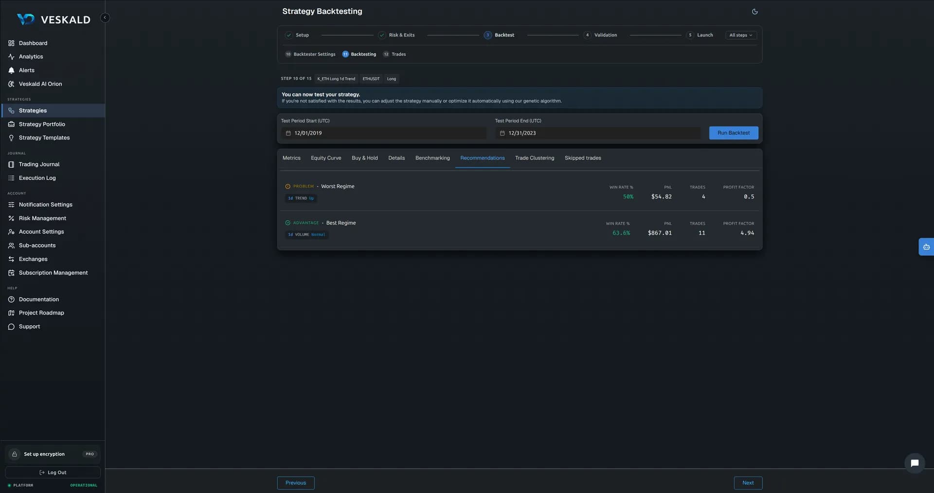Image resolution: width=934 pixels, height=493 pixels.
Task: Click the Platform Operational status indicator
Action: coord(53,485)
